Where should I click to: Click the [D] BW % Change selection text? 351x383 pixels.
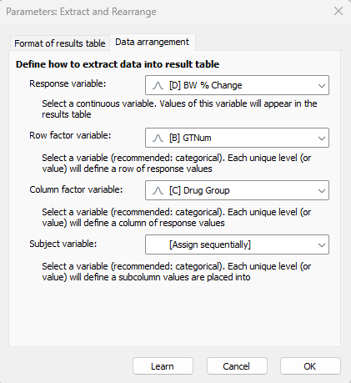[206, 85]
